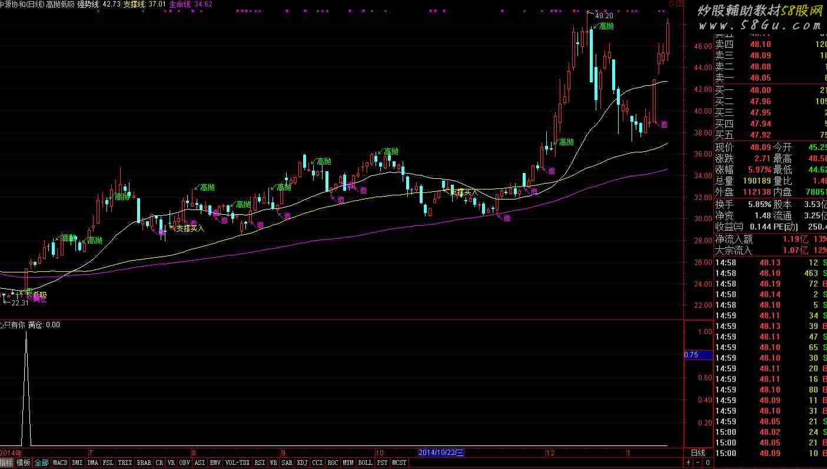Select the MTM indicator tab

click(348, 463)
